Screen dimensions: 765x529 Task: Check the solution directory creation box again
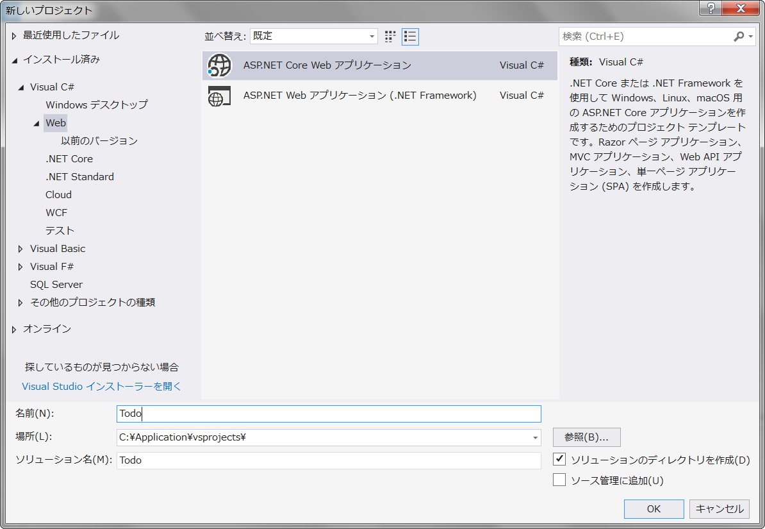pos(559,460)
